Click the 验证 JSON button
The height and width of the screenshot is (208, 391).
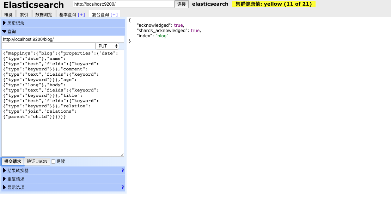tap(37, 162)
